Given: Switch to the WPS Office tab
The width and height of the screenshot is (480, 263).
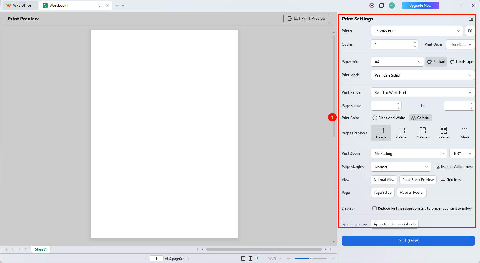Looking at the screenshot, I should point(20,5).
